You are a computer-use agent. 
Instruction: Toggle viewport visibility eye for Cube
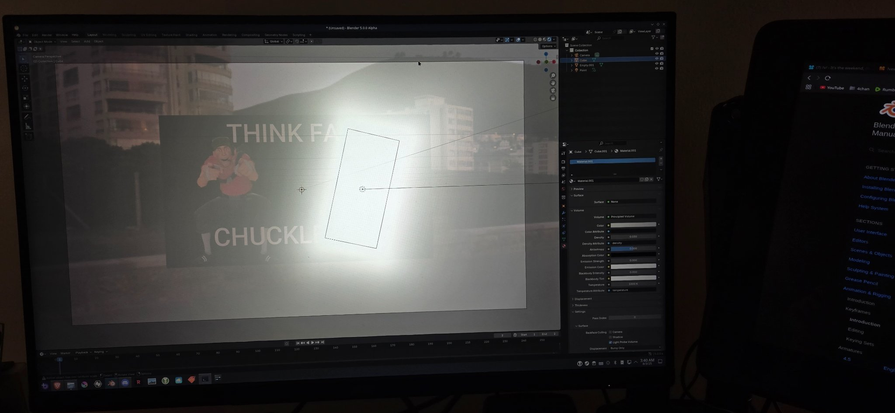click(657, 59)
